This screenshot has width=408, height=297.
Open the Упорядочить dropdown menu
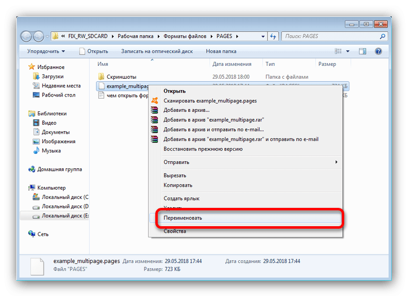(46, 51)
